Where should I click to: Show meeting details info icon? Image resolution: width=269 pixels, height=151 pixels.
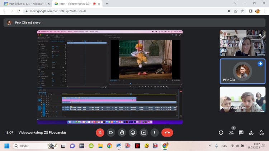pyautogui.click(x=221, y=132)
